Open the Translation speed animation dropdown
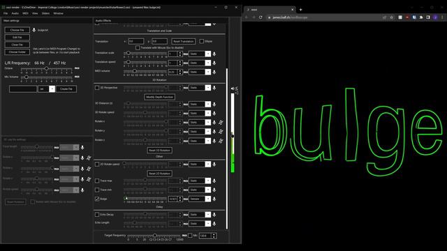The height and width of the screenshot is (251, 447). coord(200,63)
